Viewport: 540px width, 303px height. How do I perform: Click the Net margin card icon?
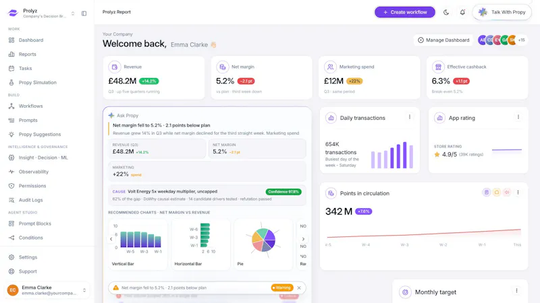point(223,67)
